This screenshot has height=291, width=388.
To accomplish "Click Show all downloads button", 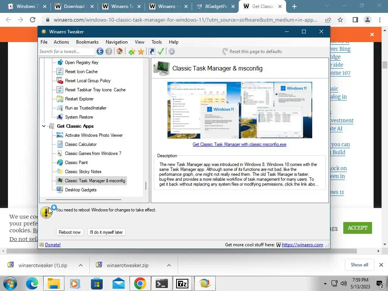I will 359,265.
